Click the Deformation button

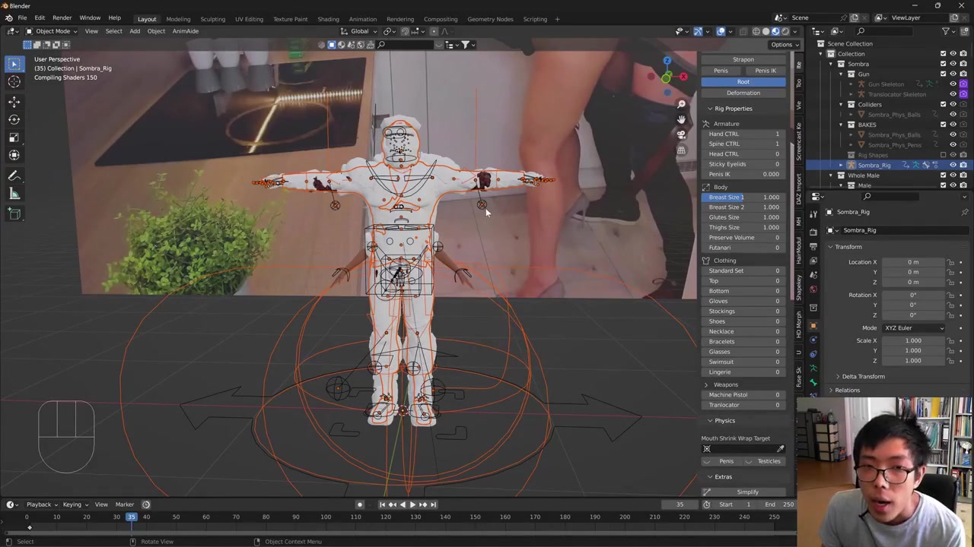743,93
